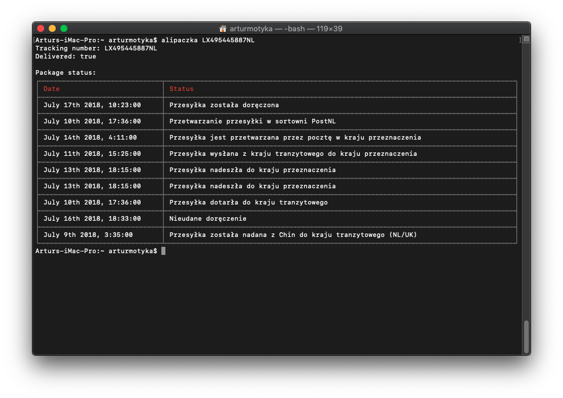This screenshot has height=398, width=563.
Task: Click the 'Delivered: true' line
Action: 66,57
